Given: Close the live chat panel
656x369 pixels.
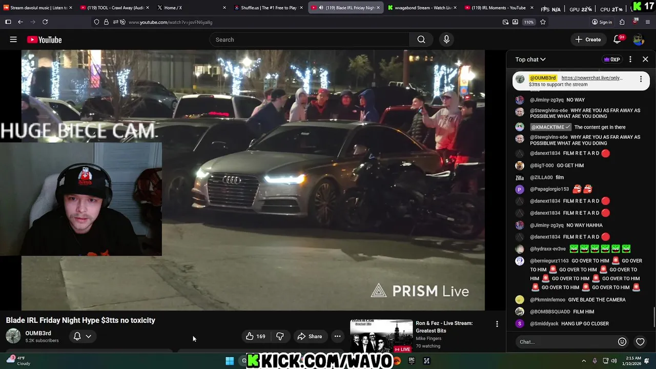Looking at the screenshot, I should [x=645, y=59].
